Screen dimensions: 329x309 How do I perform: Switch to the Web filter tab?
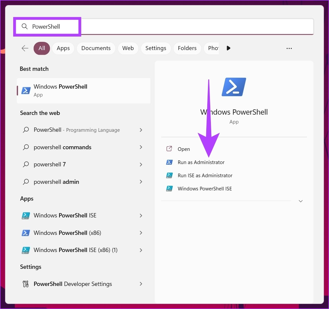tap(128, 48)
